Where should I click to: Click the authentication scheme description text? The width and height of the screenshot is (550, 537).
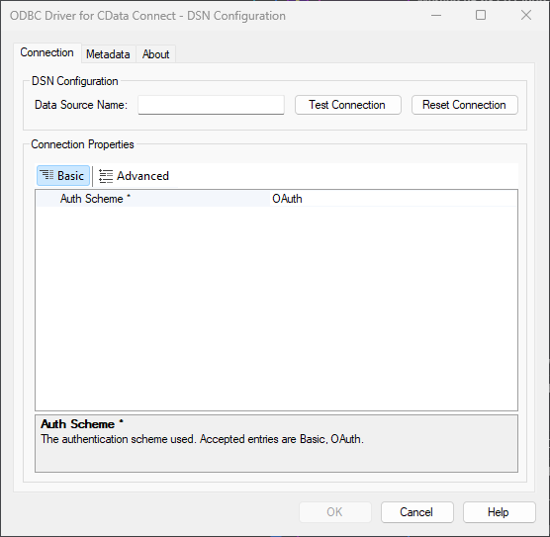pyautogui.click(x=202, y=439)
